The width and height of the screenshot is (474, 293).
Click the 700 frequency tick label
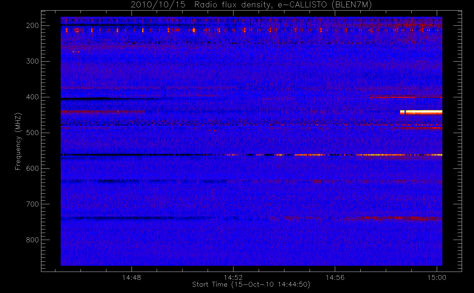[33, 204]
